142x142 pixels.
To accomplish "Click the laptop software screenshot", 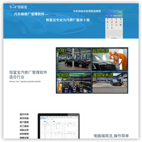I will 59,126.
